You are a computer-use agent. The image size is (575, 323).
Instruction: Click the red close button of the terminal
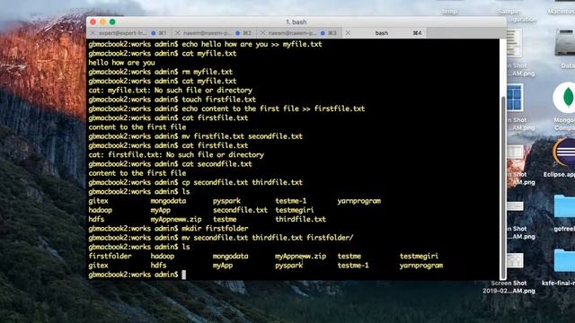tap(93, 22)
